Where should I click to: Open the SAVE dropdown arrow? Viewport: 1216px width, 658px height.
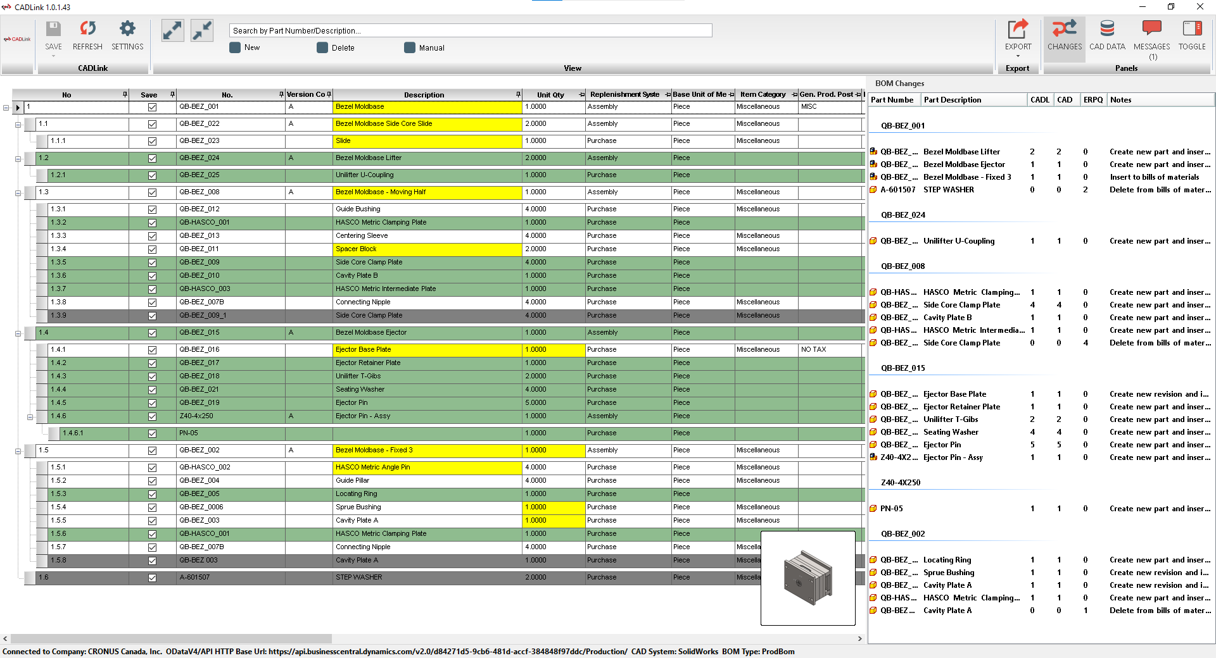[x=53, y=56]
